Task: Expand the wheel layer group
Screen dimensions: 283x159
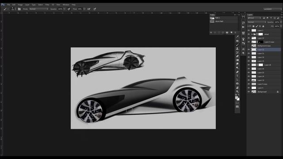Action: (252, 34)
